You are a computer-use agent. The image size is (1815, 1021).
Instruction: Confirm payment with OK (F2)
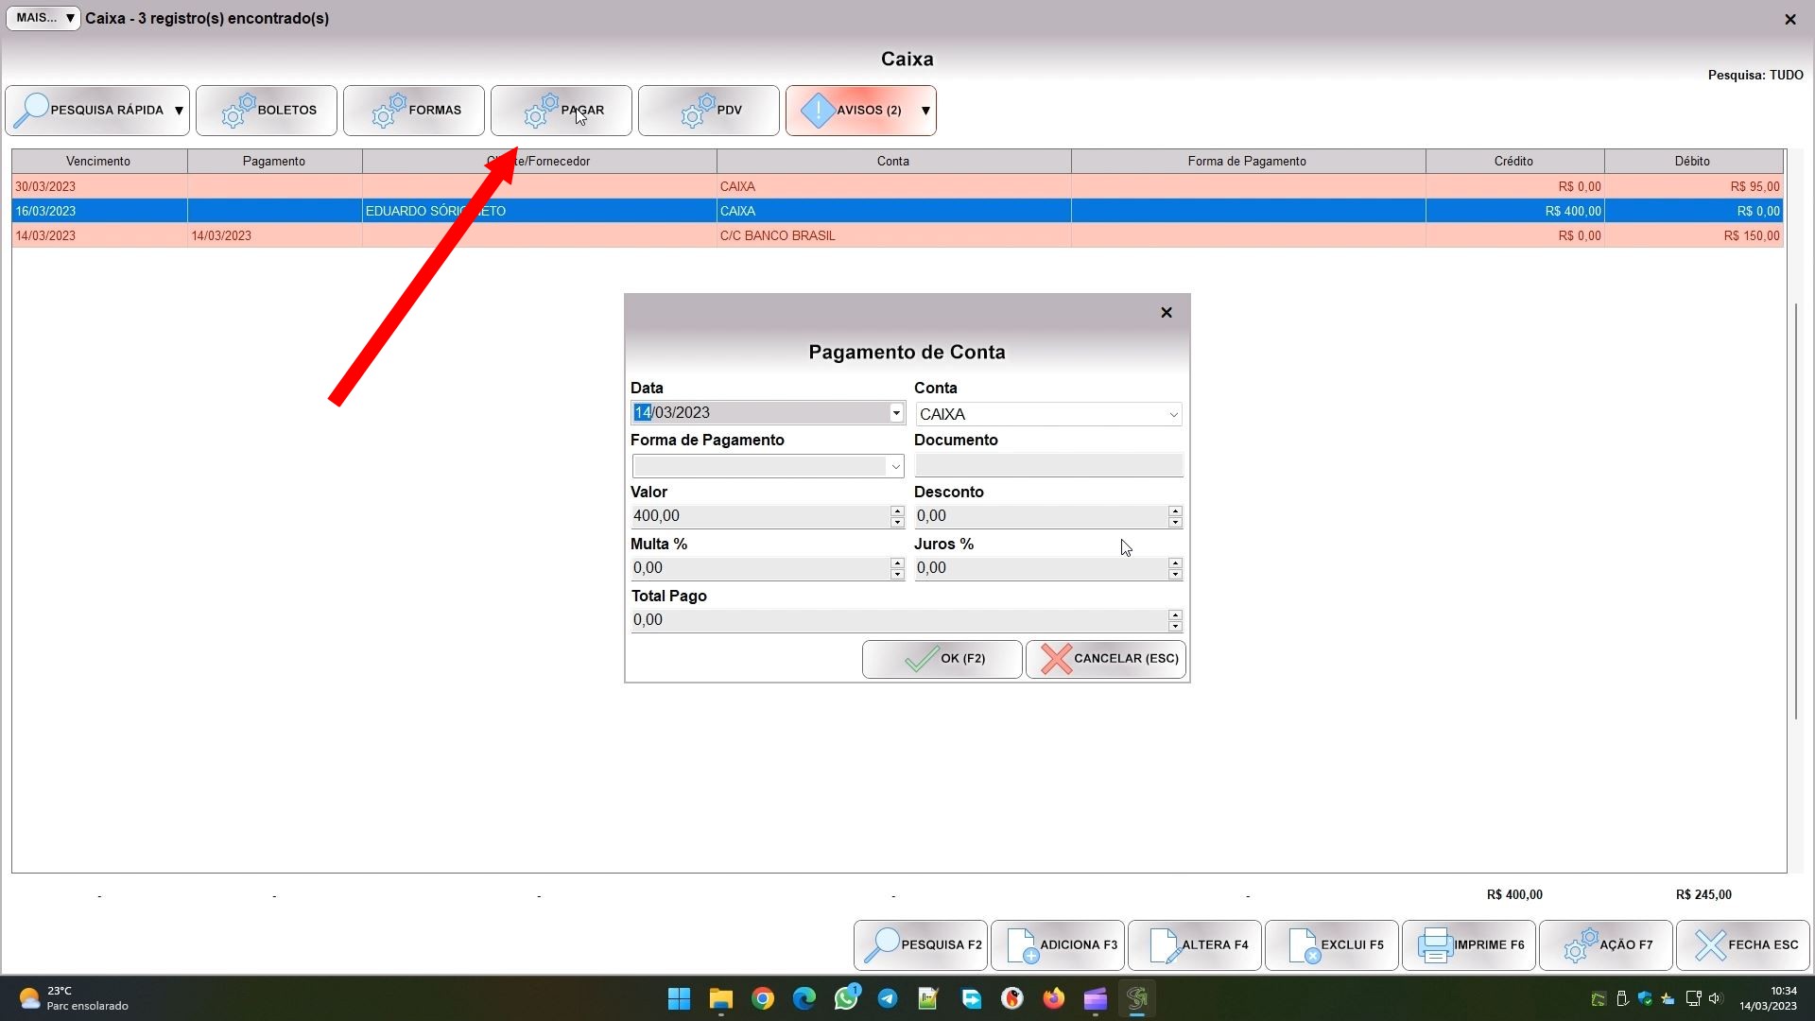pyautogui.click(x=942, y=659)
